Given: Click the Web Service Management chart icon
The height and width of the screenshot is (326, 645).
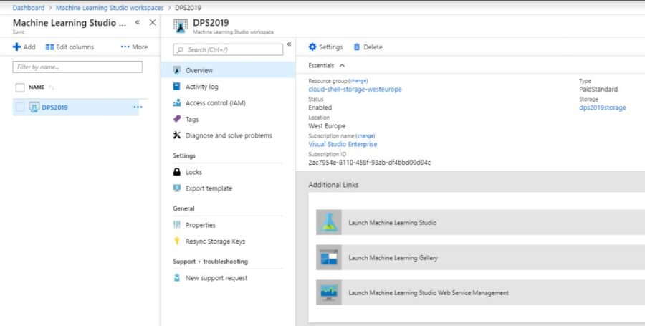Looking at the screenshot, I should [x=329, y=292].
